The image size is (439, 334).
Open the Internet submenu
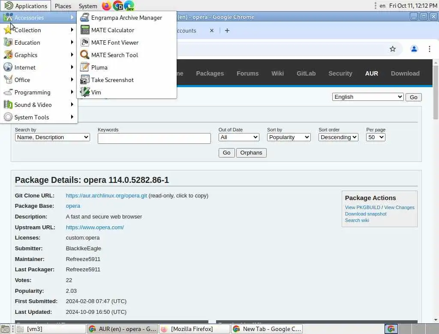point(39,67)
